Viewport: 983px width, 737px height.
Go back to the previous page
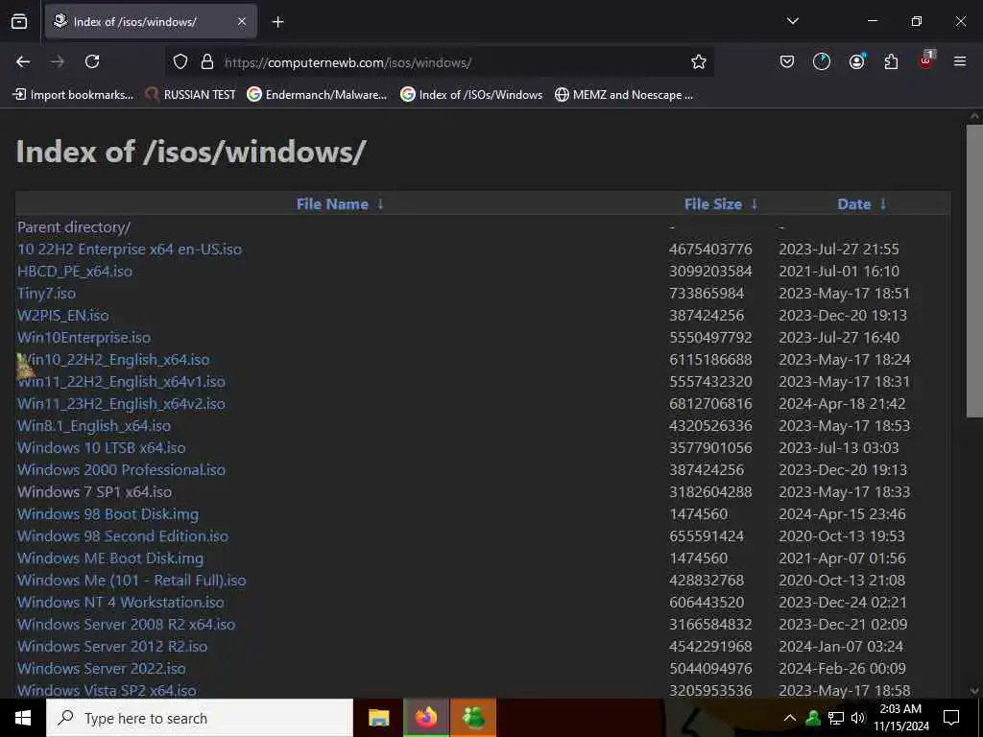pos(23,61)
